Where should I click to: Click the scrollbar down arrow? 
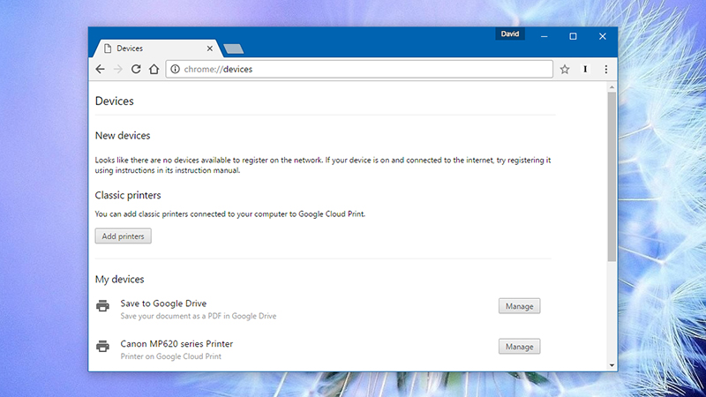point(612,365)
